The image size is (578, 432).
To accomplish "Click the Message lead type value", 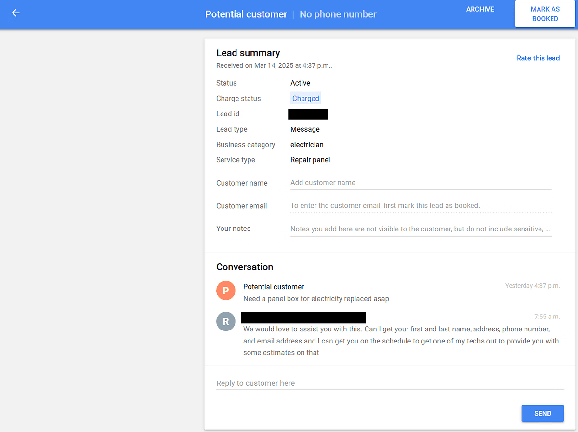I will coord(305,129).
